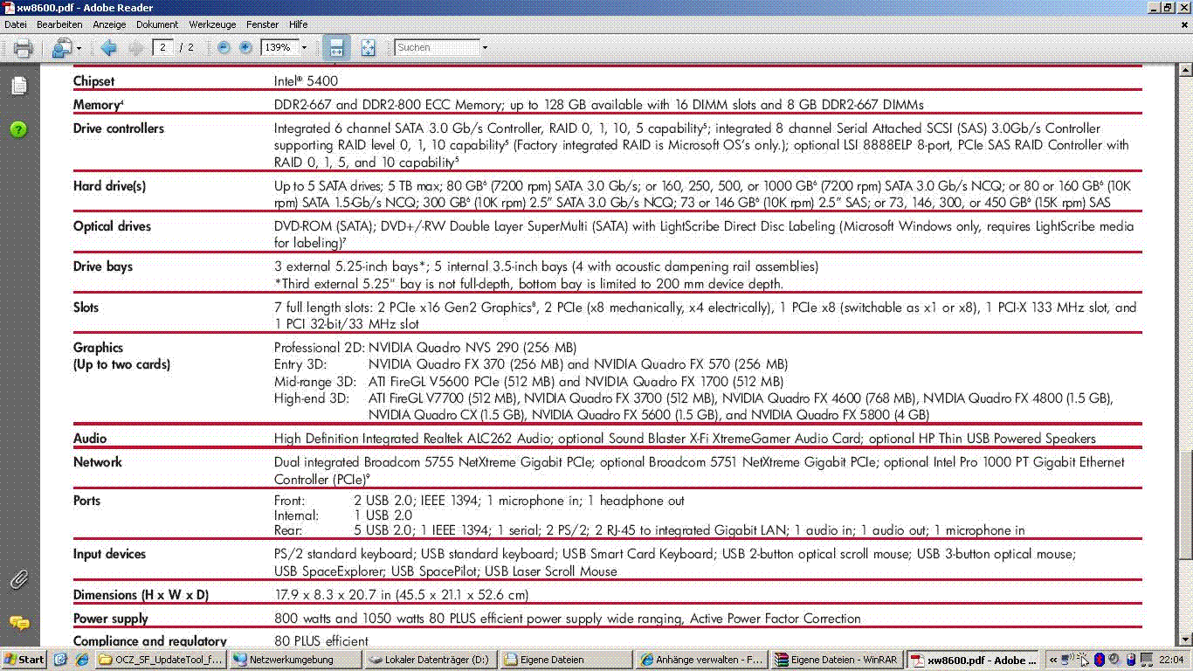
Task: Click the scrollbar up arrow
Action: [x=1185, y=69]
